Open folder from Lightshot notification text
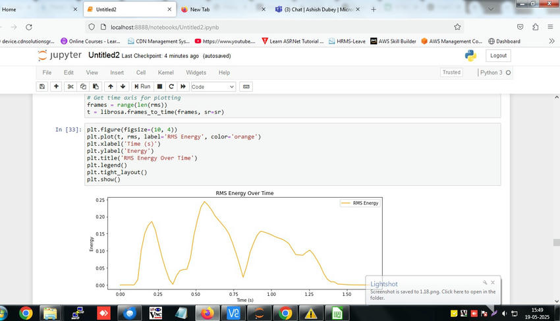The image size is (560, 321). pyautogui.click(x=432, y=295)
